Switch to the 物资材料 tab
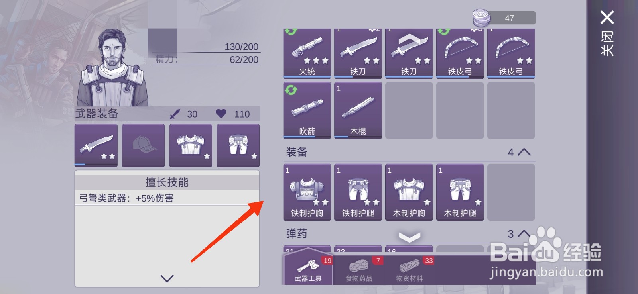 [x=410, y=270]
